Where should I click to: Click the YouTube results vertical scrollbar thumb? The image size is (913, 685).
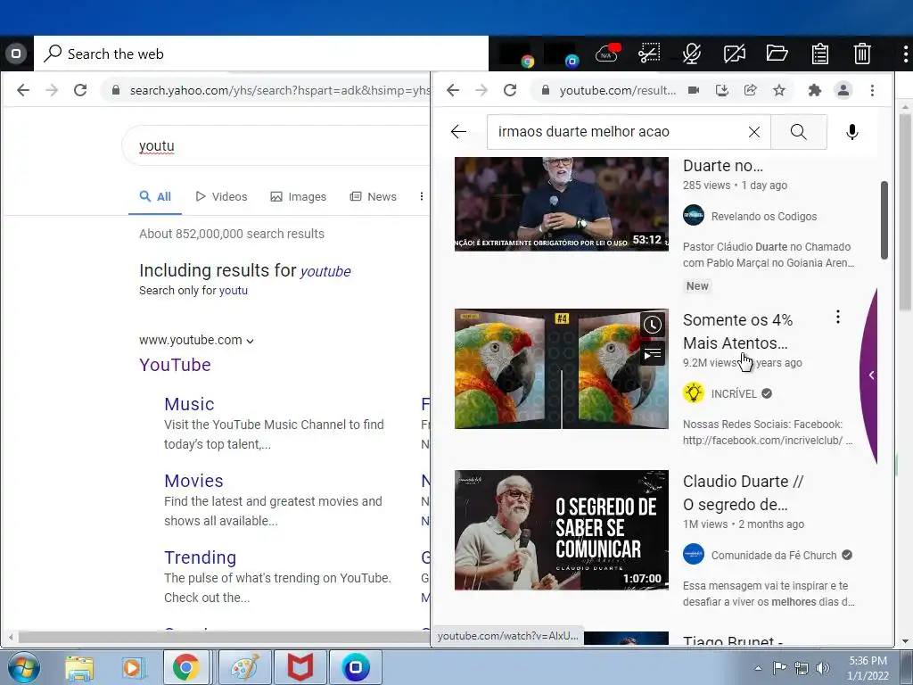[x=884, y=220]
